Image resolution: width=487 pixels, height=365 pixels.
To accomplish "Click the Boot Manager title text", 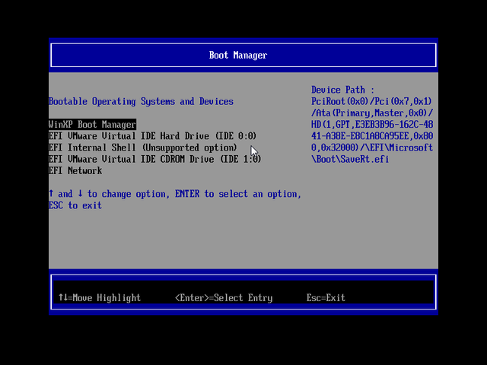I will tap(238, 56).
